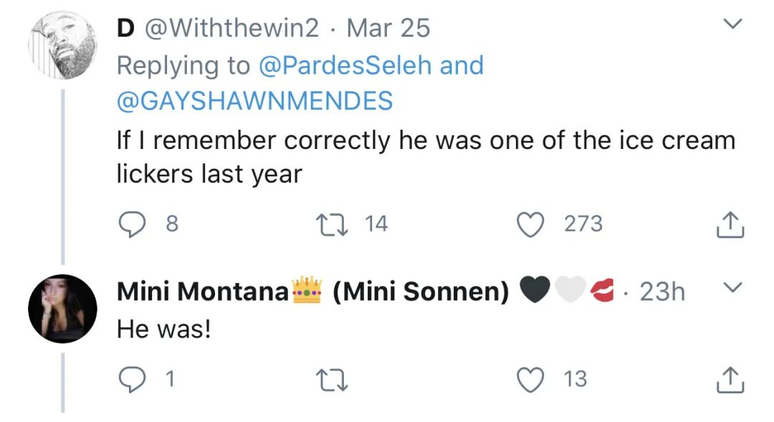Like Mini Montana's tweet with 13 likes
774x422 pixels.
pos(530,378)
